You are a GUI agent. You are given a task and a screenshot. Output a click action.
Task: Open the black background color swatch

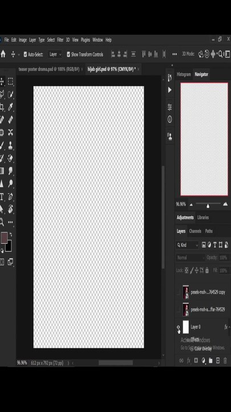pos(9,247)
